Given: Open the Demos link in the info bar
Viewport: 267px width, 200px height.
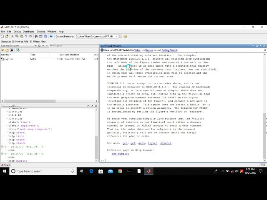Looking at the screenshot, I should (149, 50).
